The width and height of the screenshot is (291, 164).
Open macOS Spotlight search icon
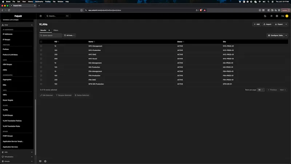coord(268,2)
